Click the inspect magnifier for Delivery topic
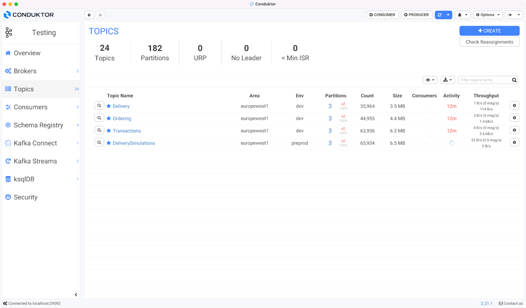 pyautogui.click(x=100, y=106)
